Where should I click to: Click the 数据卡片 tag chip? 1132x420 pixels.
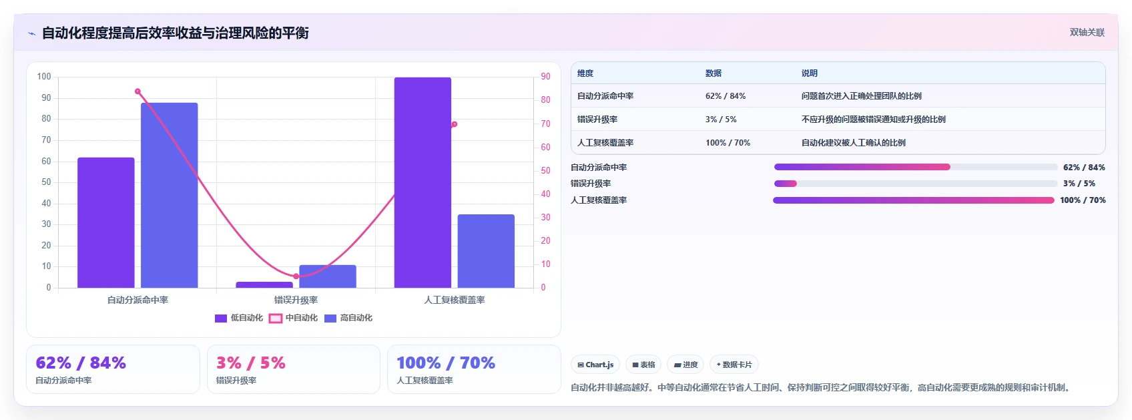click(734, 365)
